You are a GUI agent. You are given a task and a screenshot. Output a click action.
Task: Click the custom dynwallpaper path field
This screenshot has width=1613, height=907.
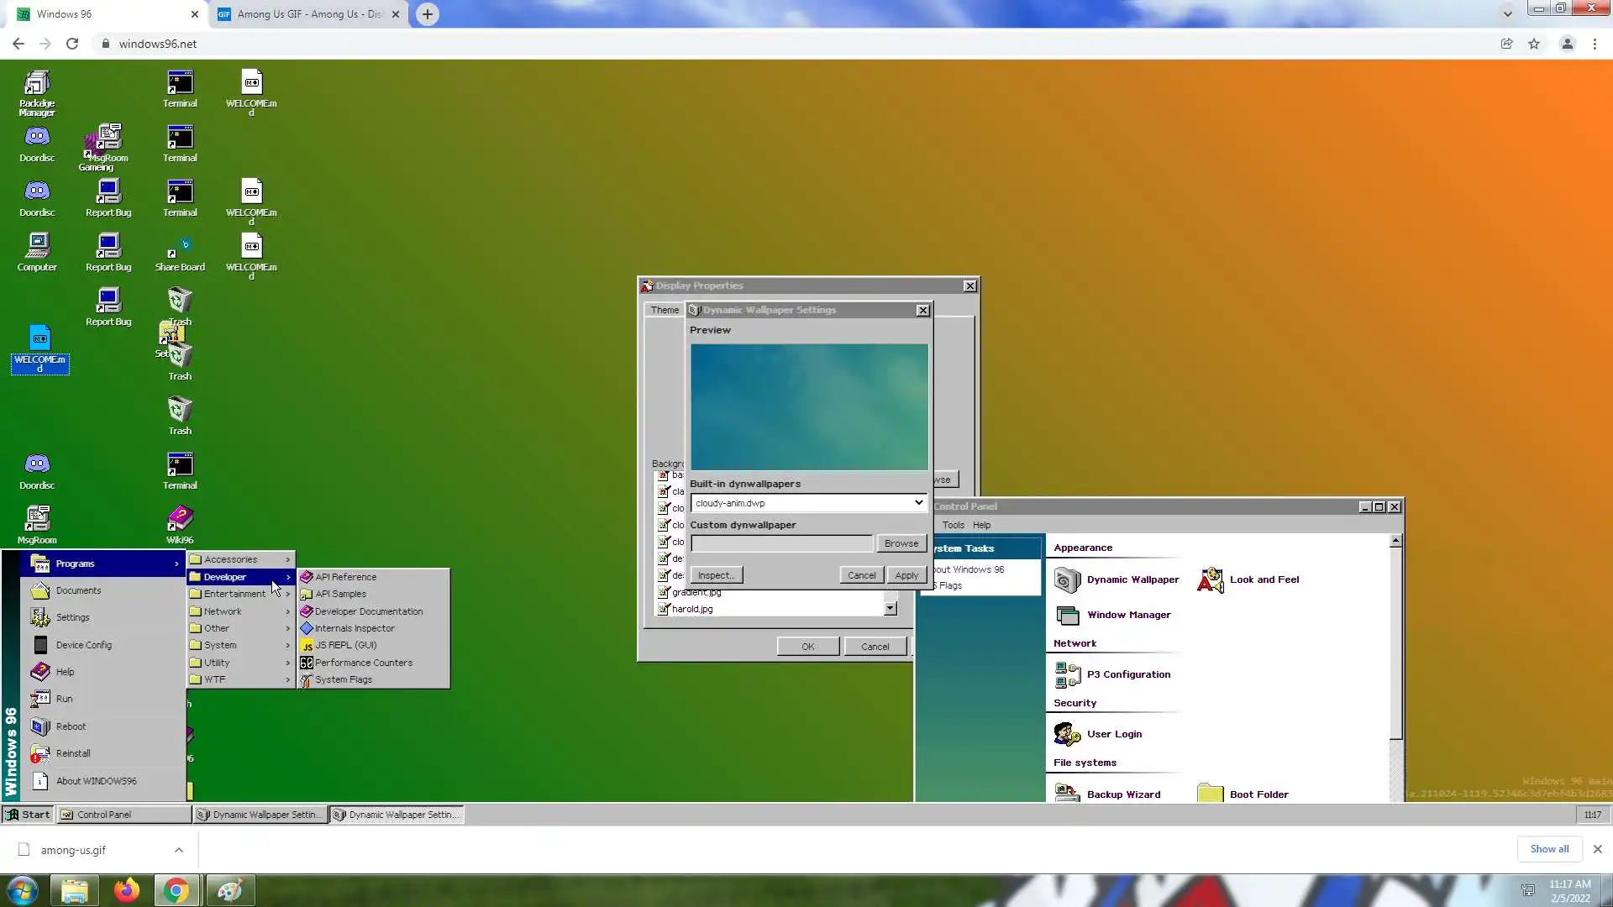[781, 543]
